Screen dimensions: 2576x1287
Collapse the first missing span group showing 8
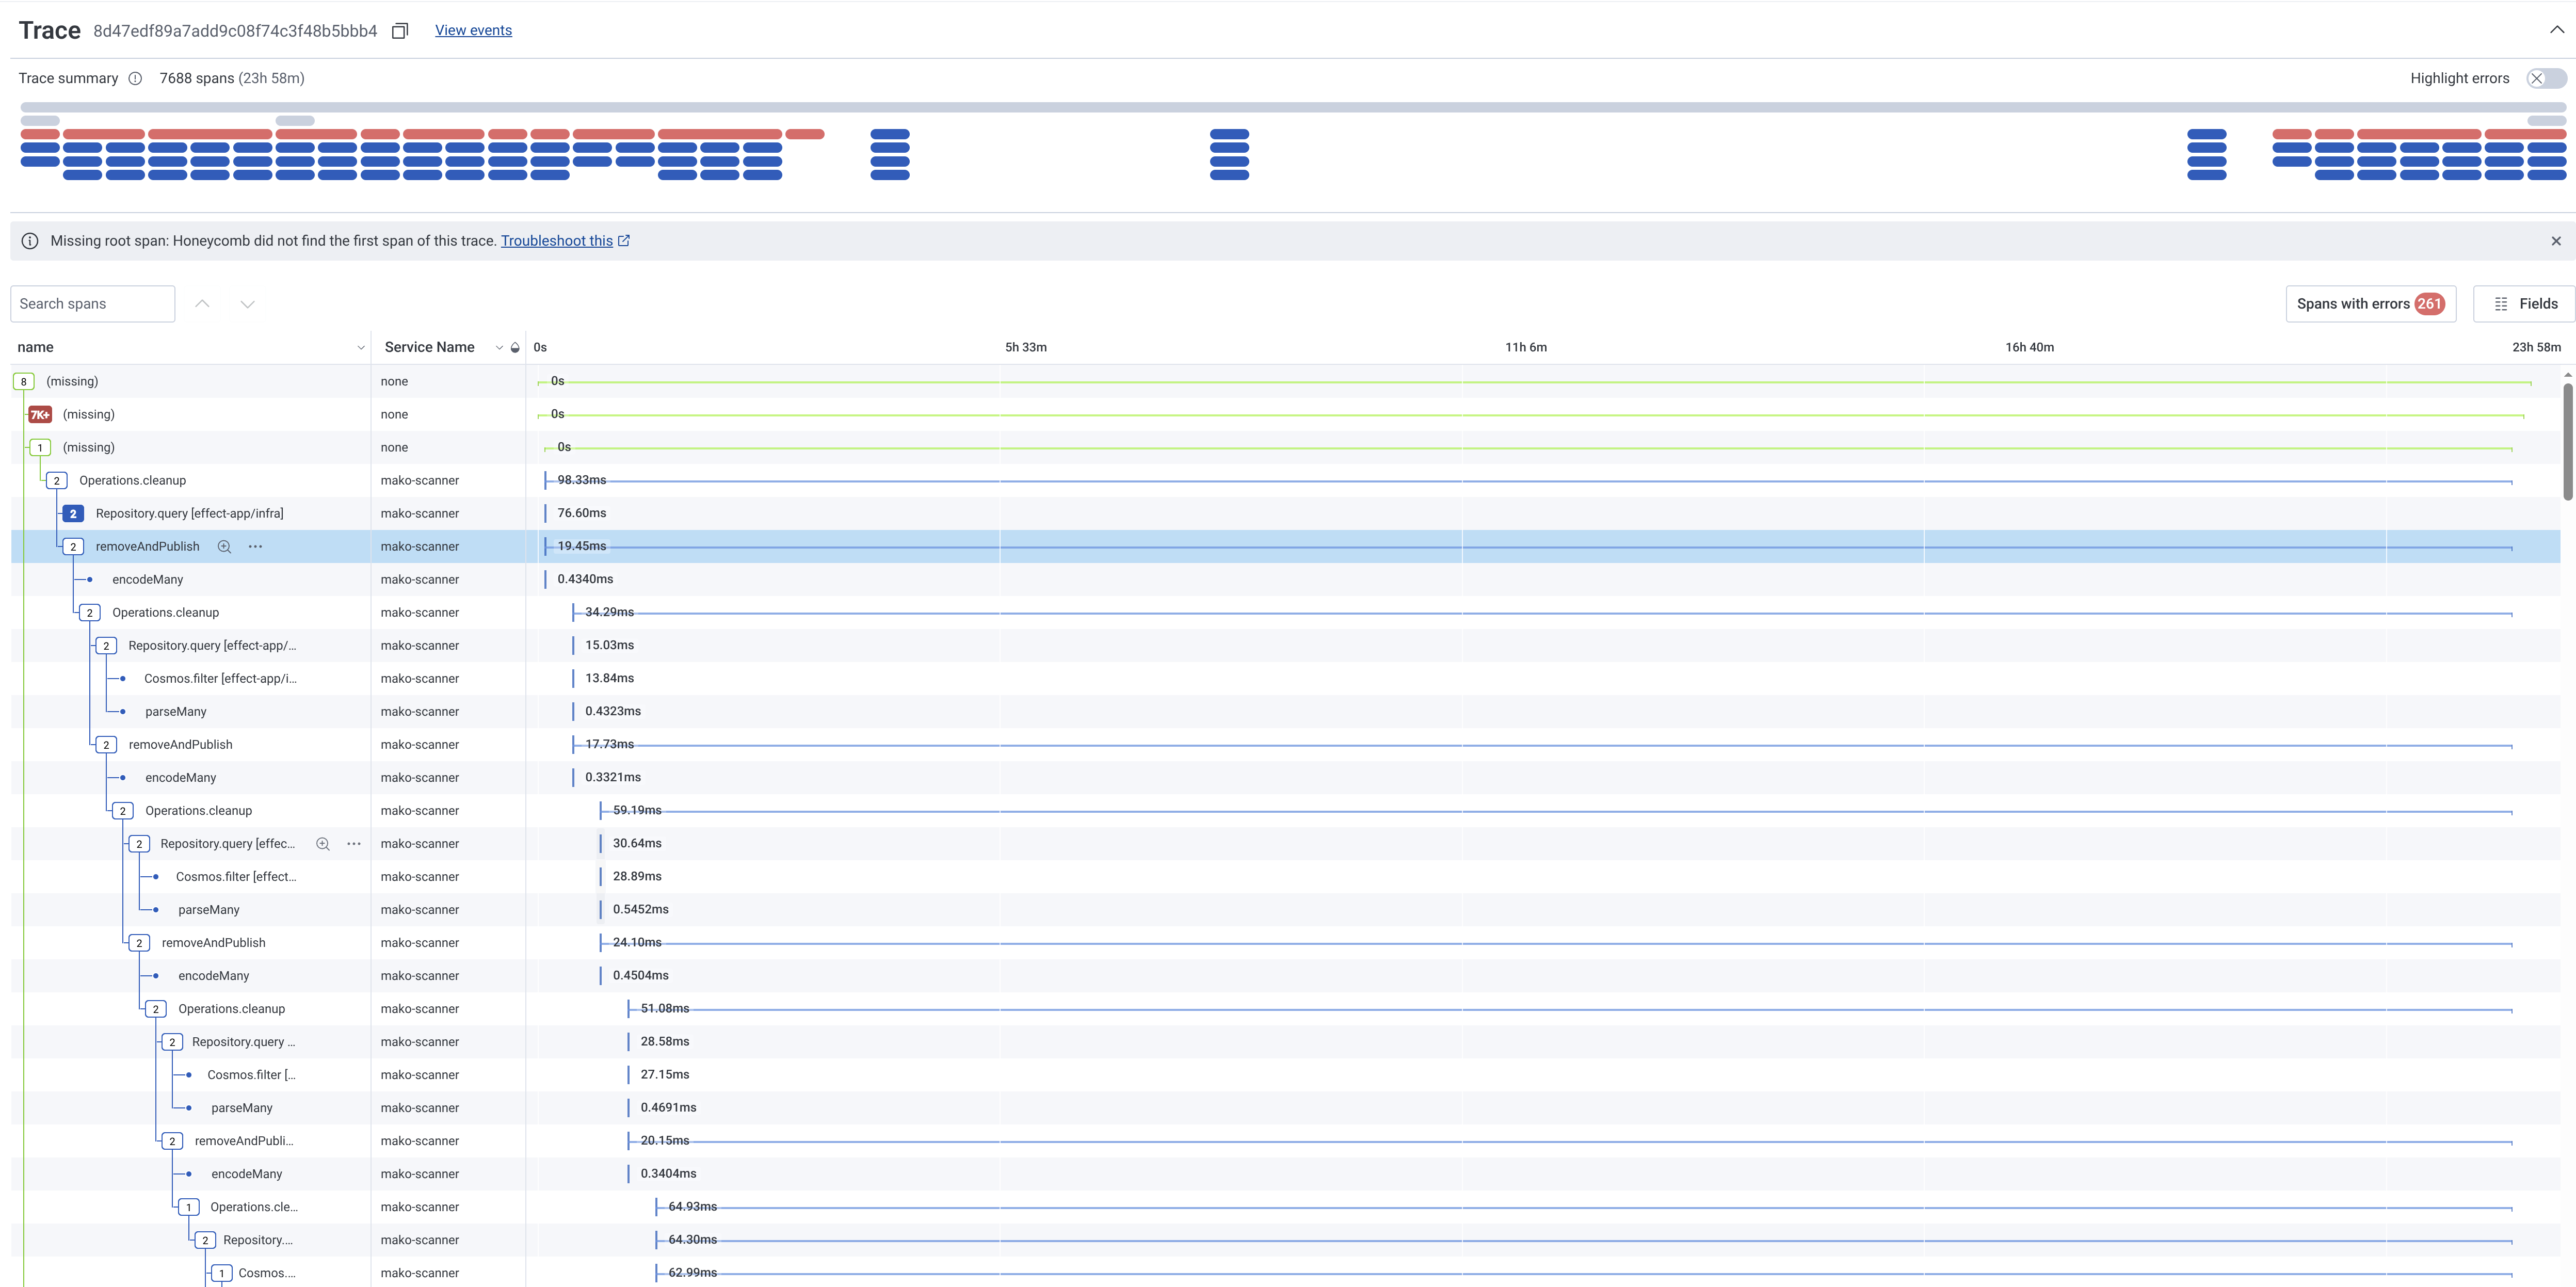pyautogui.click(x=23, y=381)
